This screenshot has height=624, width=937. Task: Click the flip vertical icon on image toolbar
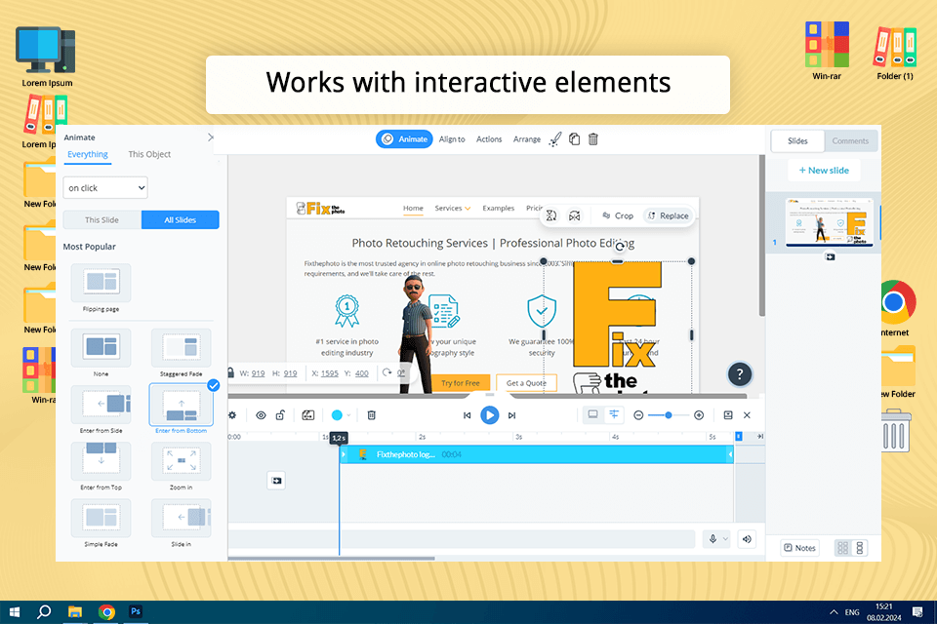[x=550, y=215]
